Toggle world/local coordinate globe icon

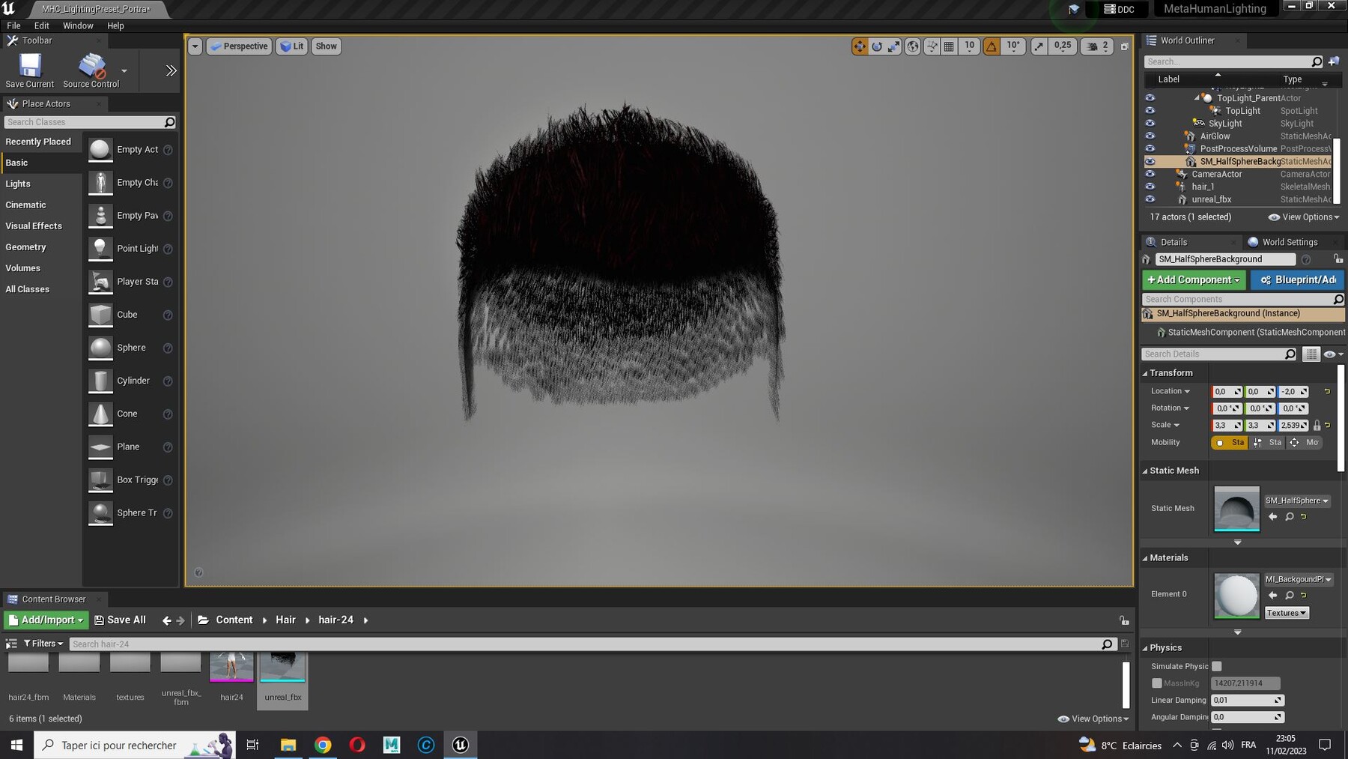click(x=913, y=46)
